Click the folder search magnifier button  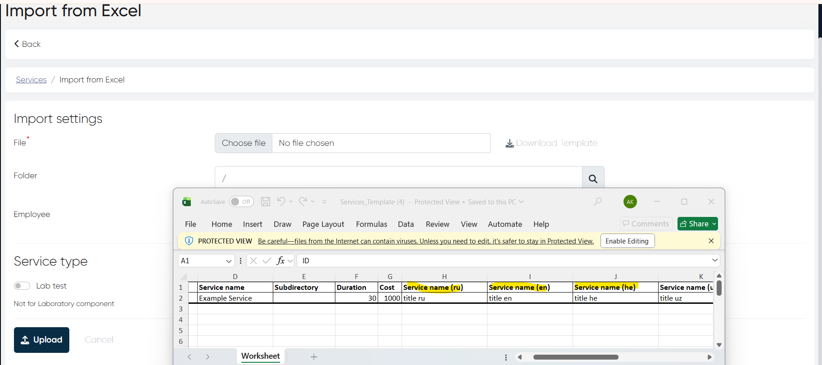coord(593,179)
